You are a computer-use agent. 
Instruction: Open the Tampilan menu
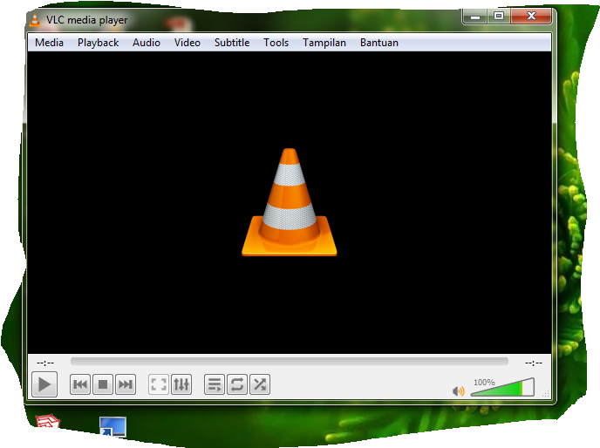point(324,43)
